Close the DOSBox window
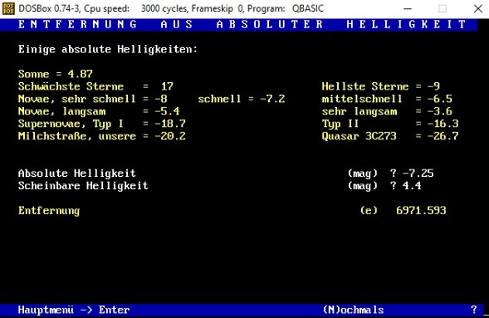This screenshot has height=318, width=489. (x=477, y=9)
